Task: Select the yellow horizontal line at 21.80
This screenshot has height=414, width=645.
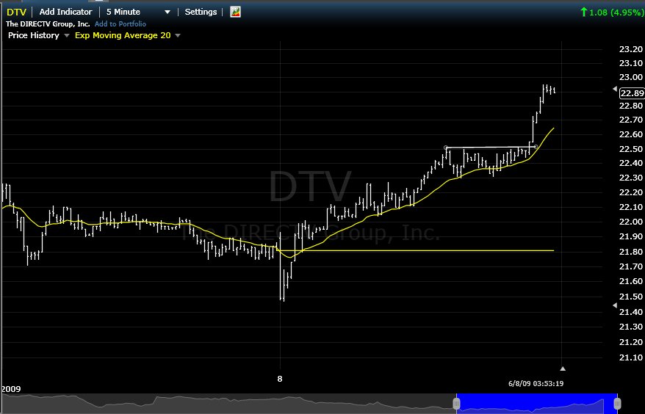Action: pos(416,250)
